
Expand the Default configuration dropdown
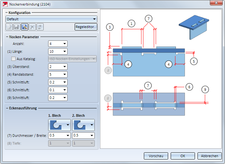[x=51, y=19]
